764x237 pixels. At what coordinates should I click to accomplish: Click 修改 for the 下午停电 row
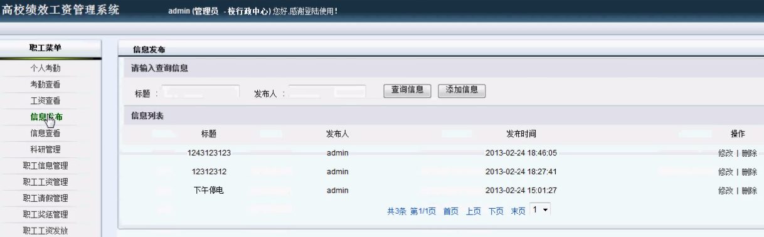(x=725, y=191)
